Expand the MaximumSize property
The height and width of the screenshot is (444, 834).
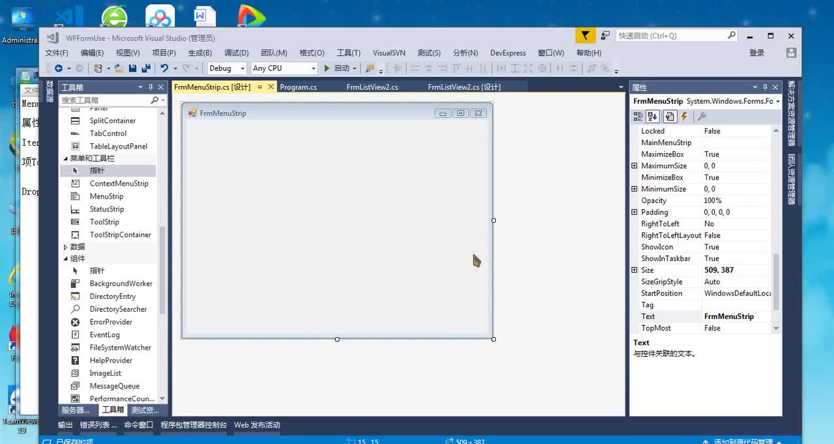point(635,166)
